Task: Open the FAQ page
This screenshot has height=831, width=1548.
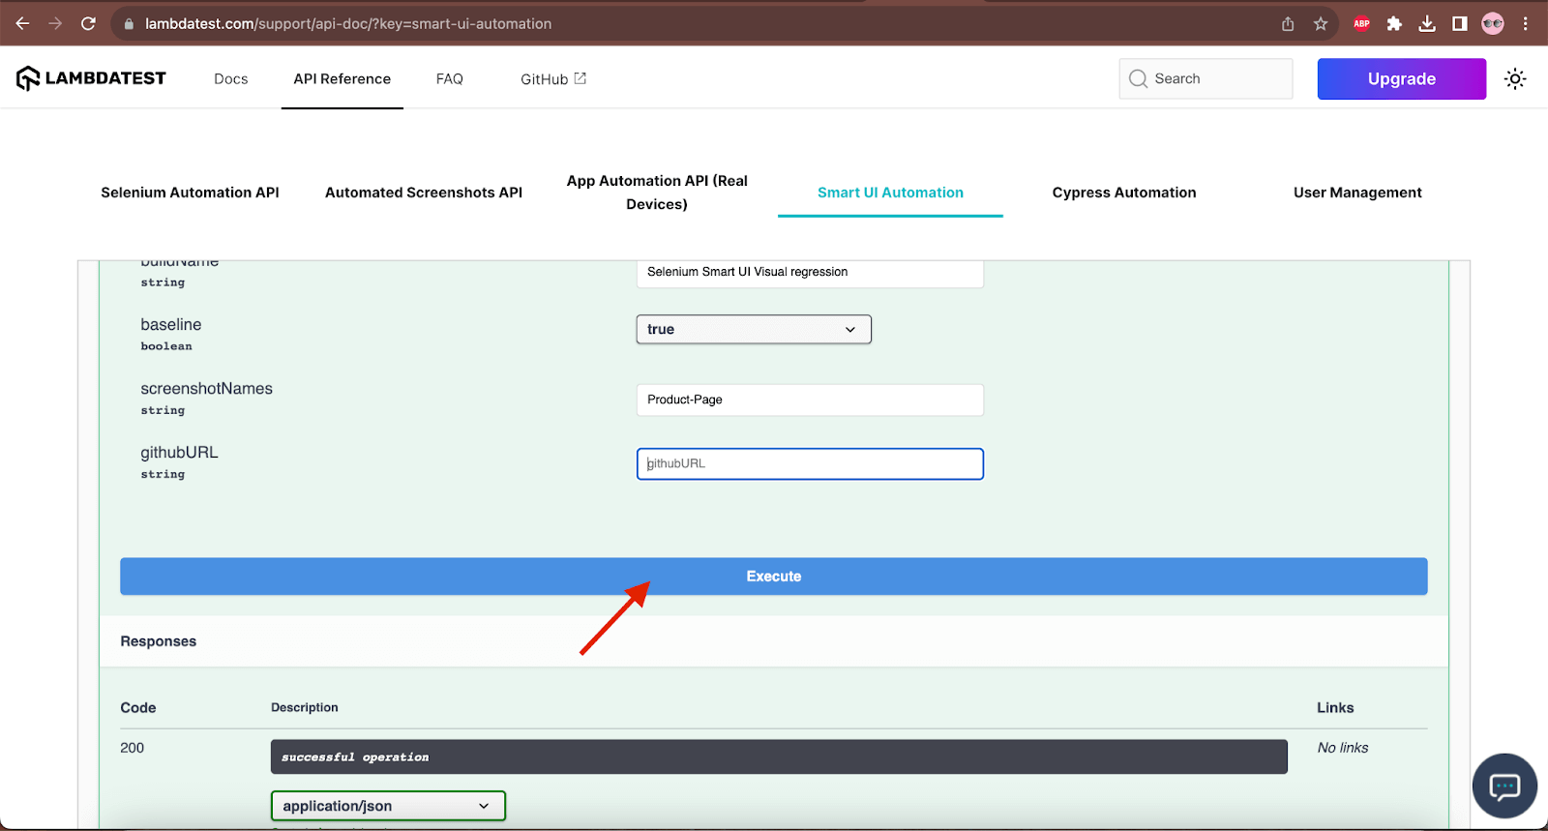Action: [450, 79]
